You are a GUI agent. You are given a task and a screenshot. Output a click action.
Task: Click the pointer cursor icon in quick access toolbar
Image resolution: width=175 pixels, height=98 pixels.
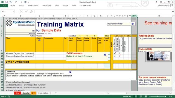pos(21,2)
